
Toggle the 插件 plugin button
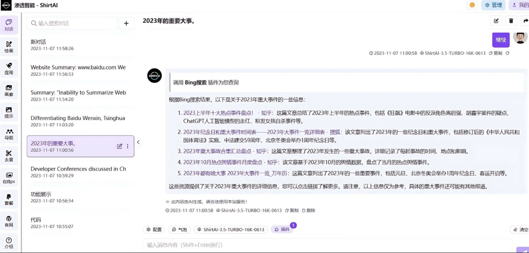(x=282, y=230)
